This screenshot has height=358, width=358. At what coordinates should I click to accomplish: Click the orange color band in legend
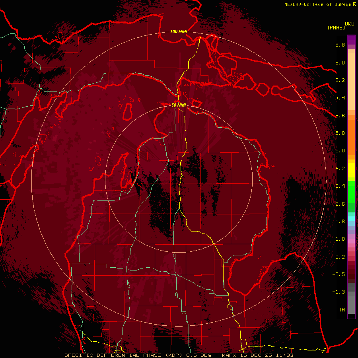click(351, 138)
